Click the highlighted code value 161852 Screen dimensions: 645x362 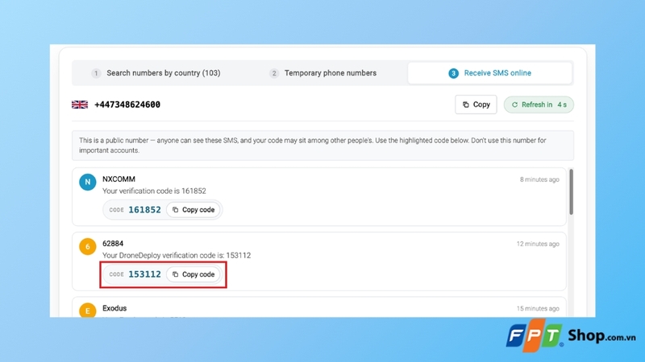click(144, 210)
